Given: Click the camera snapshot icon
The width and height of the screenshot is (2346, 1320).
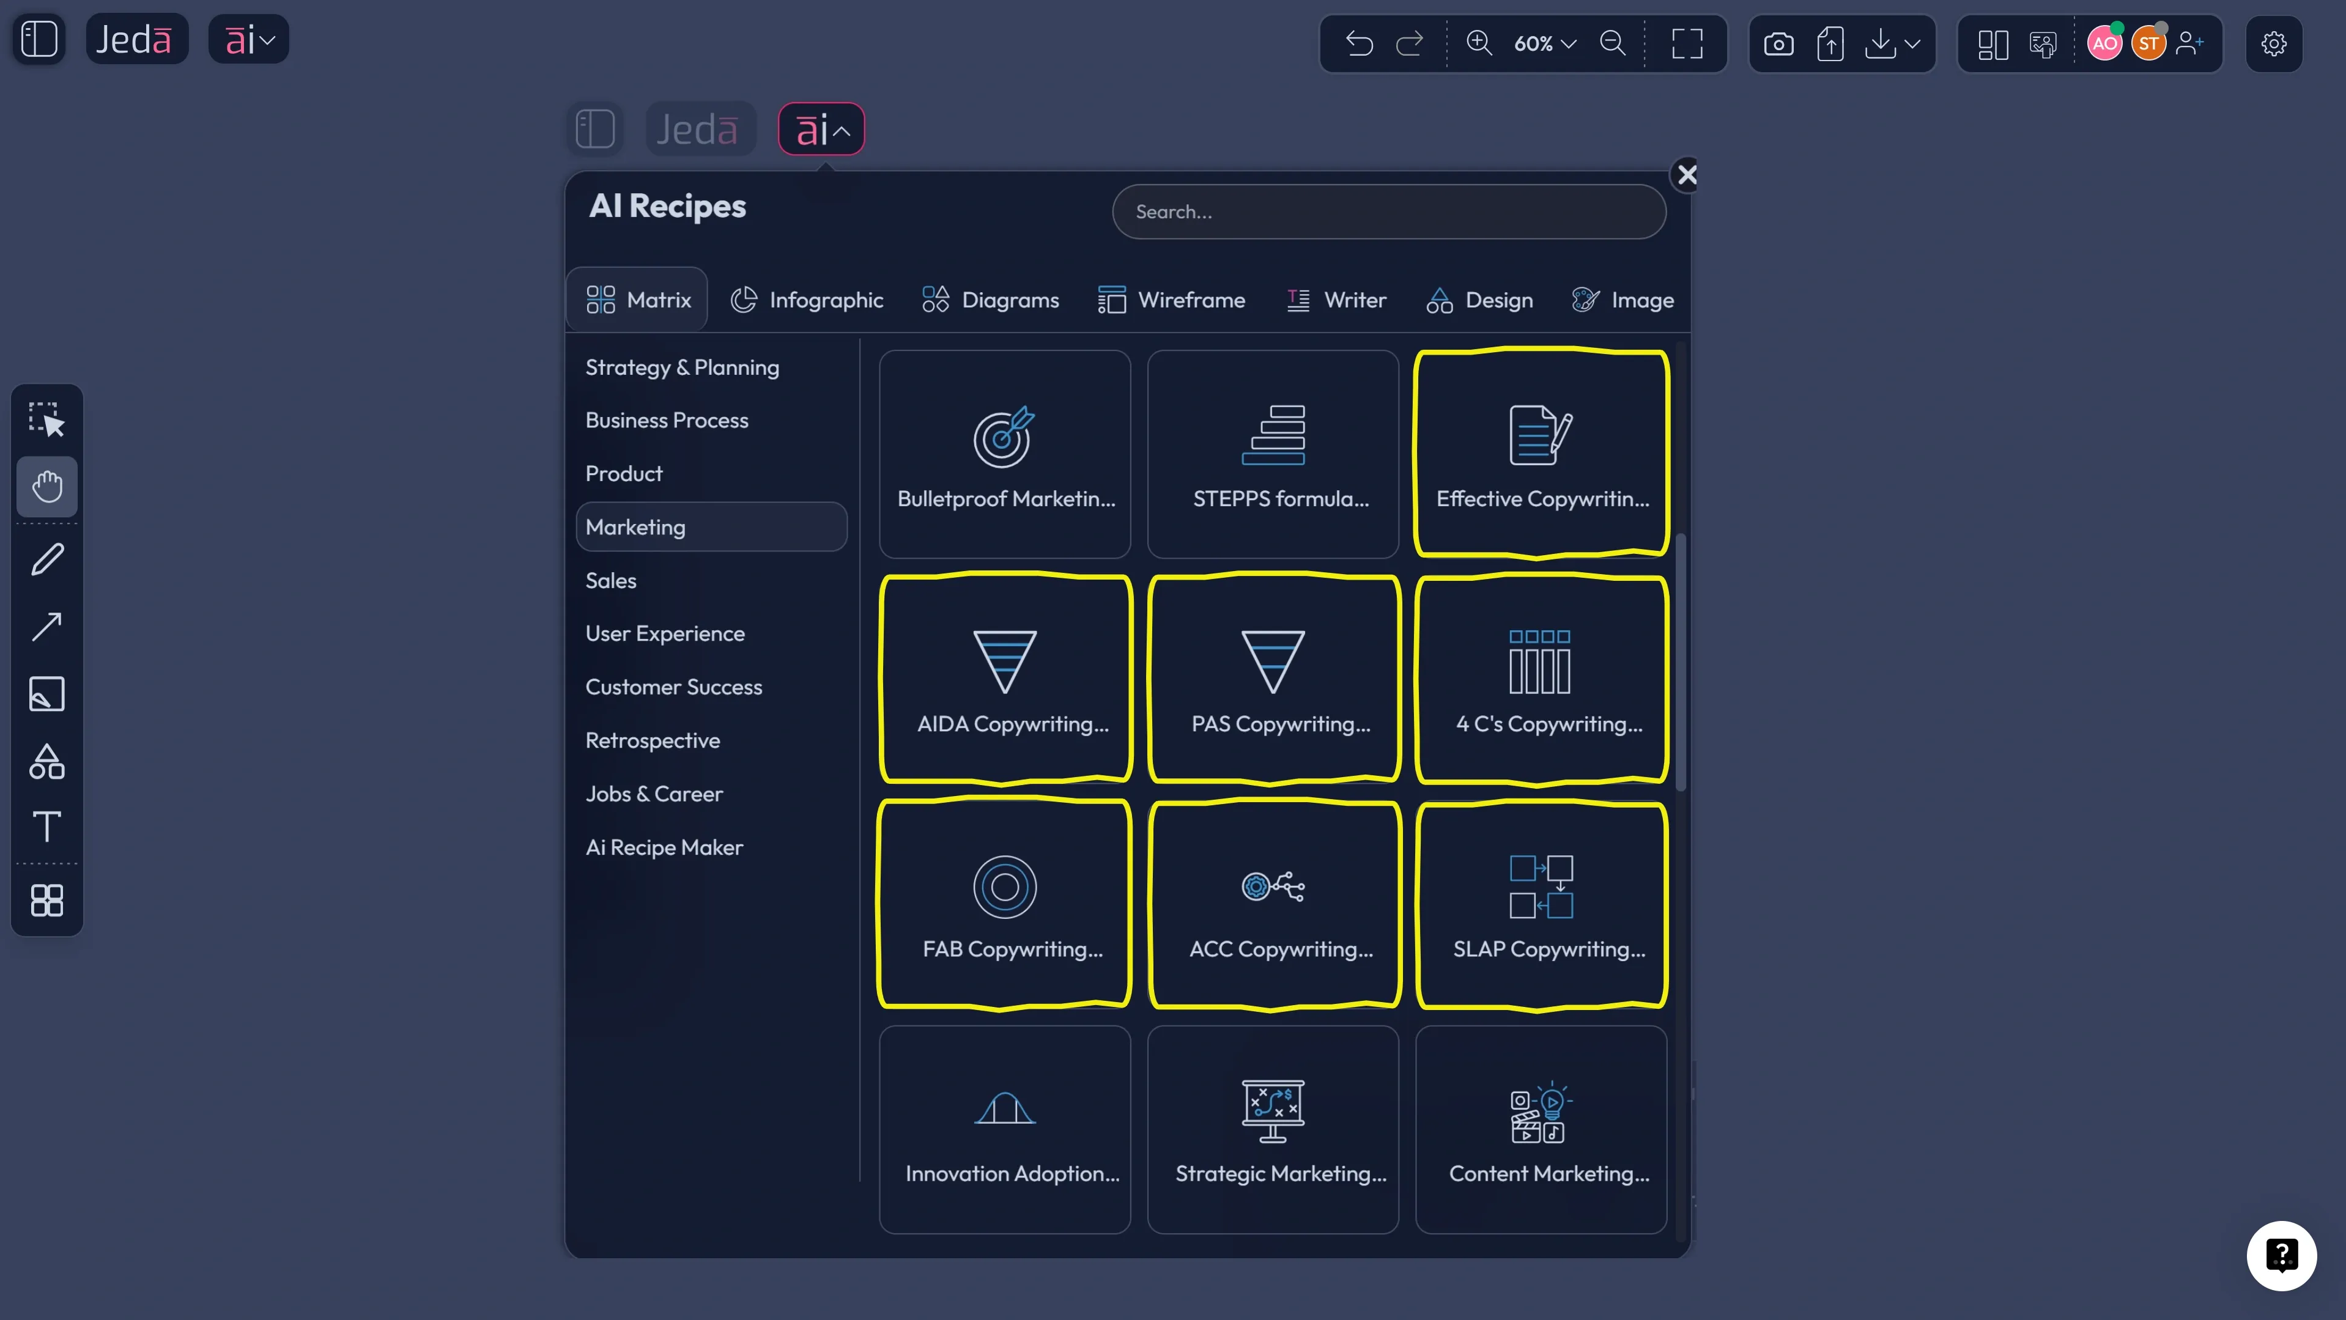Looking at the screenshot, I should (x=1778, y=43).
